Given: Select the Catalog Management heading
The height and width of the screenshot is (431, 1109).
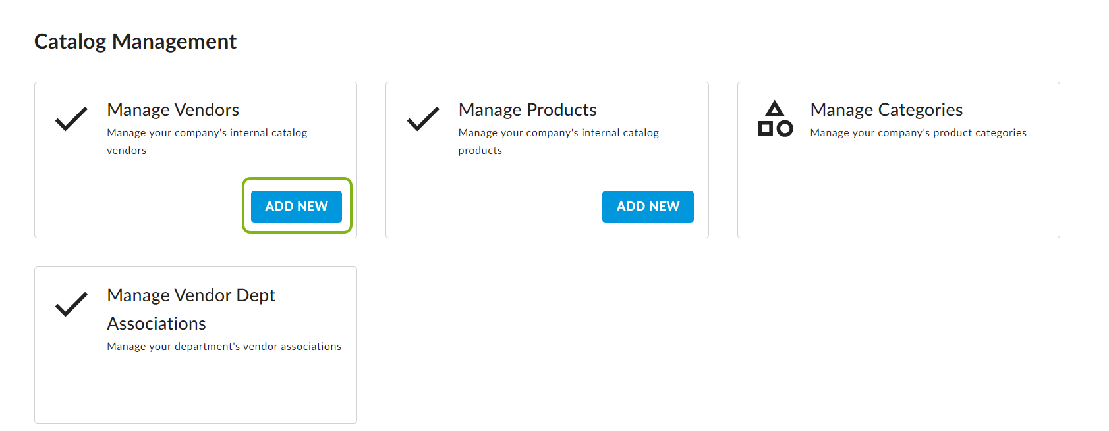Looking at the screenshot, I should (135, 41).
